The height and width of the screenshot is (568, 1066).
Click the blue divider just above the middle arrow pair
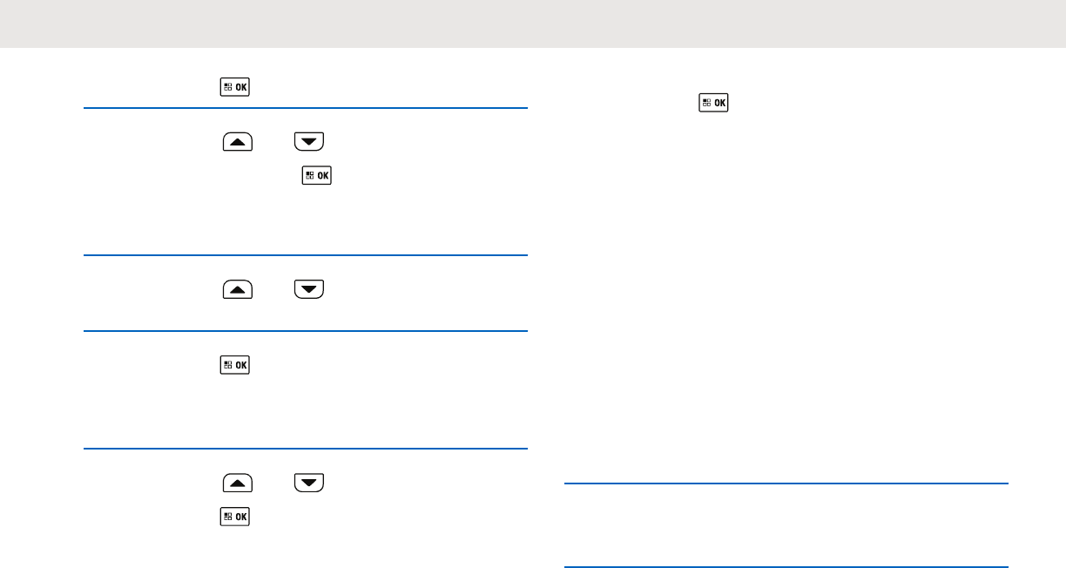[305, 255]
